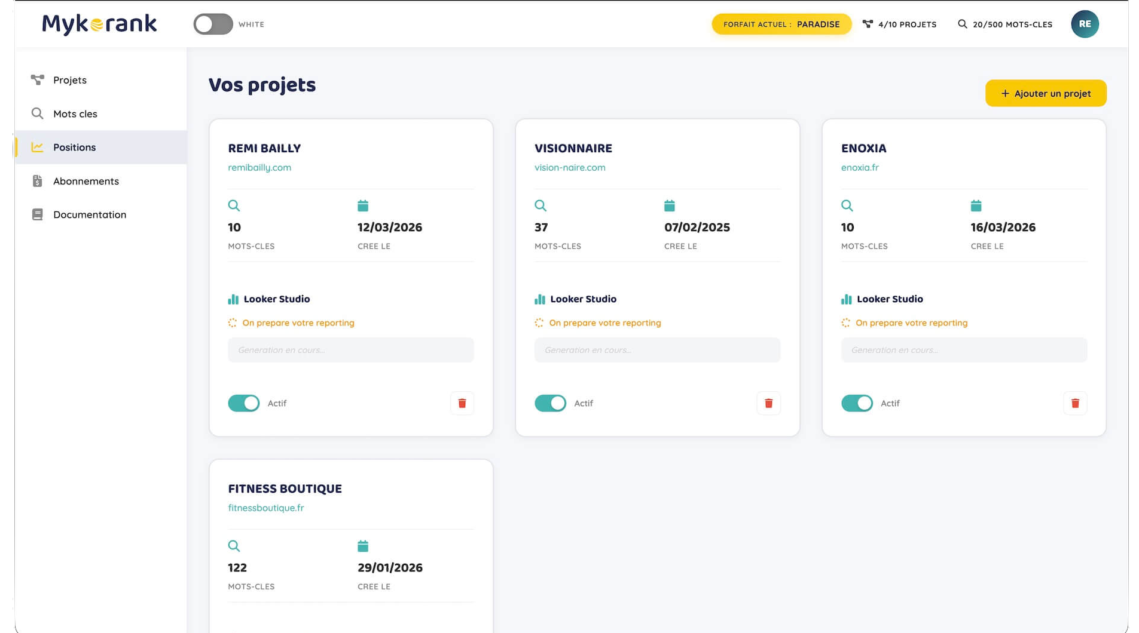
Task: Select the Projets icon in the sidebar
Action: 37,79
